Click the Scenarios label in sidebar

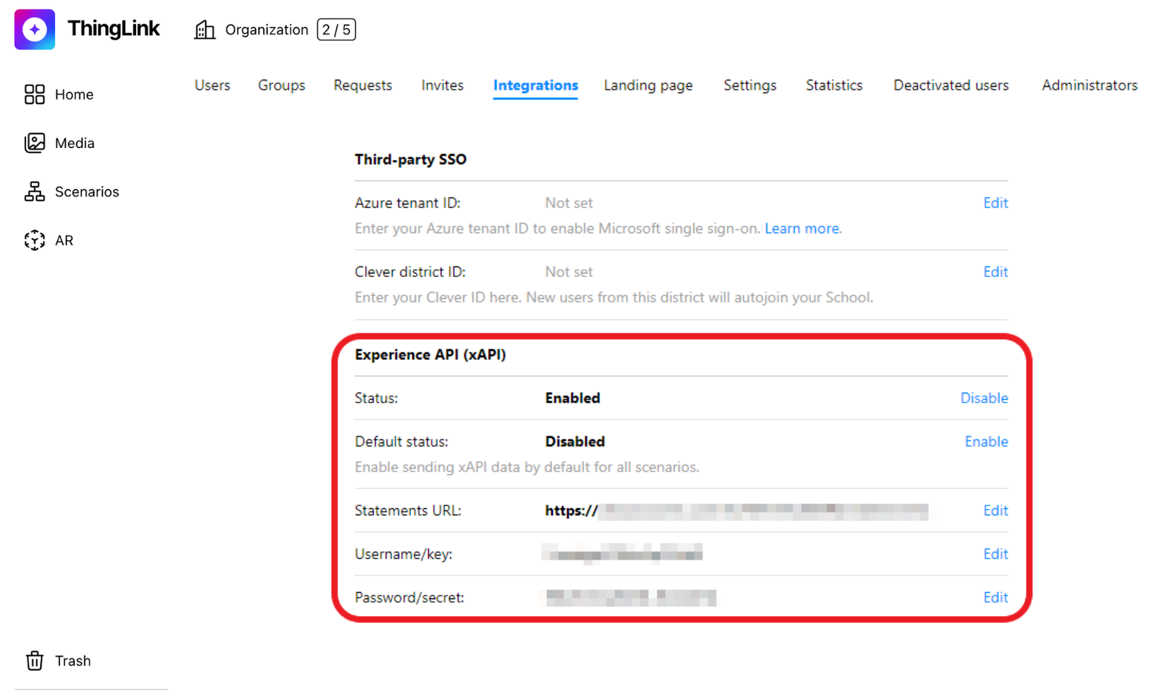click(x=87, y=192)
